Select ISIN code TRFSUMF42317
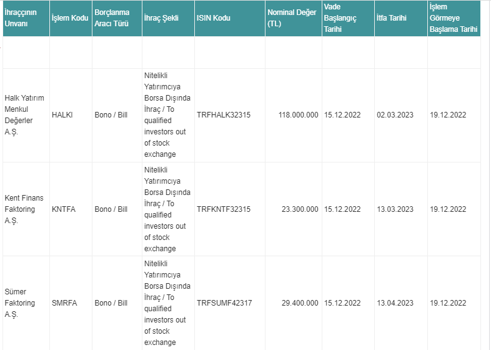This screenshot has width=491, height=350. 224,303
